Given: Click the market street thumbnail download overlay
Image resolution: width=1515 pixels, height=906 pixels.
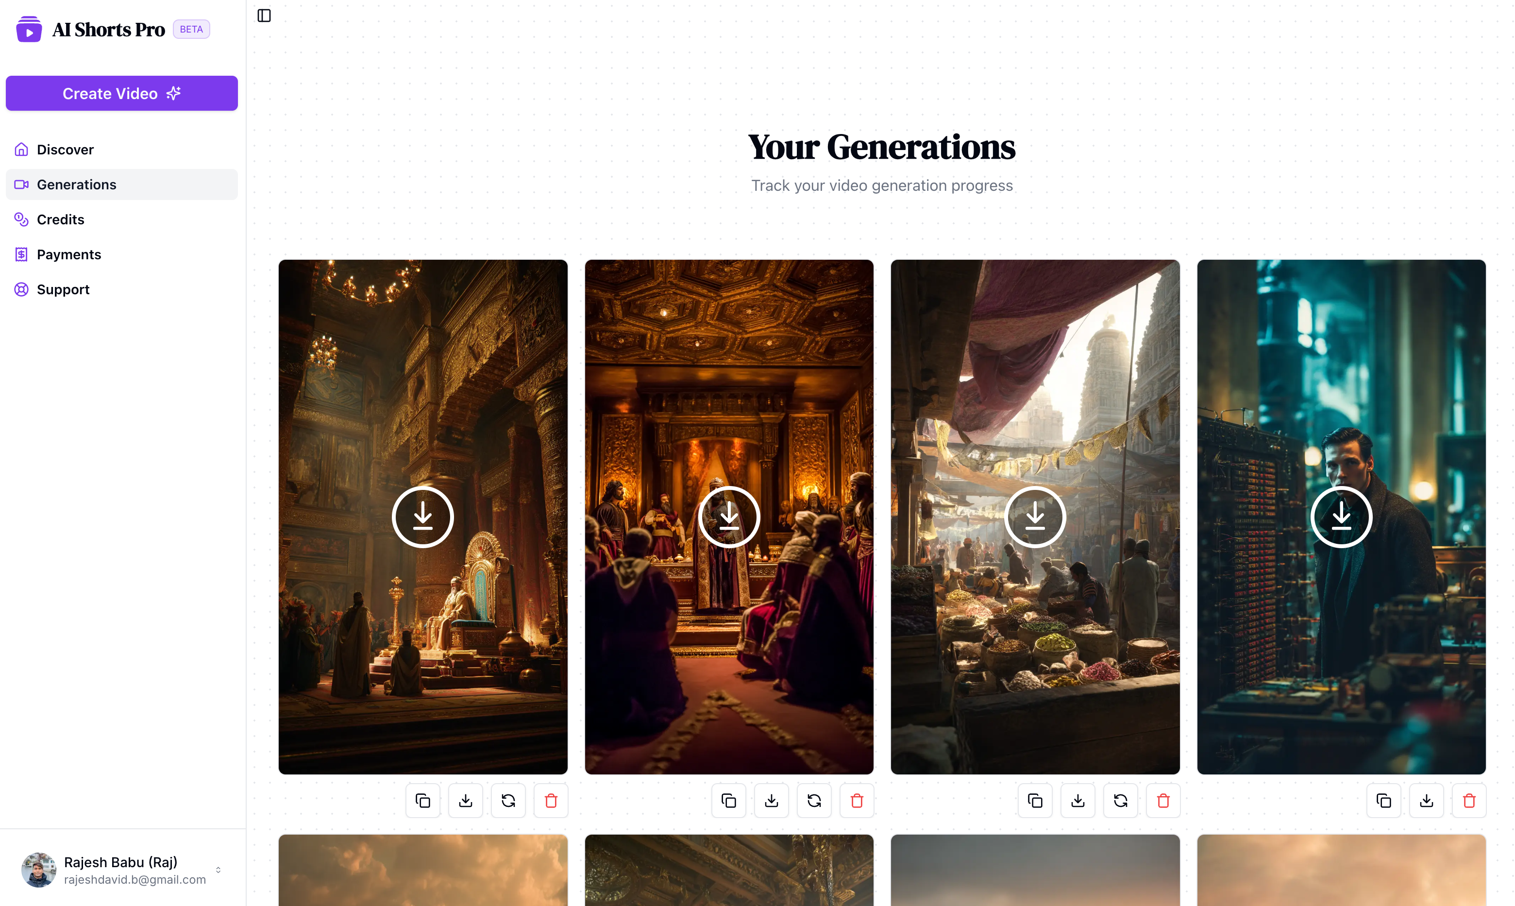Looking at the screenshot, I should tap(1035, 517).
